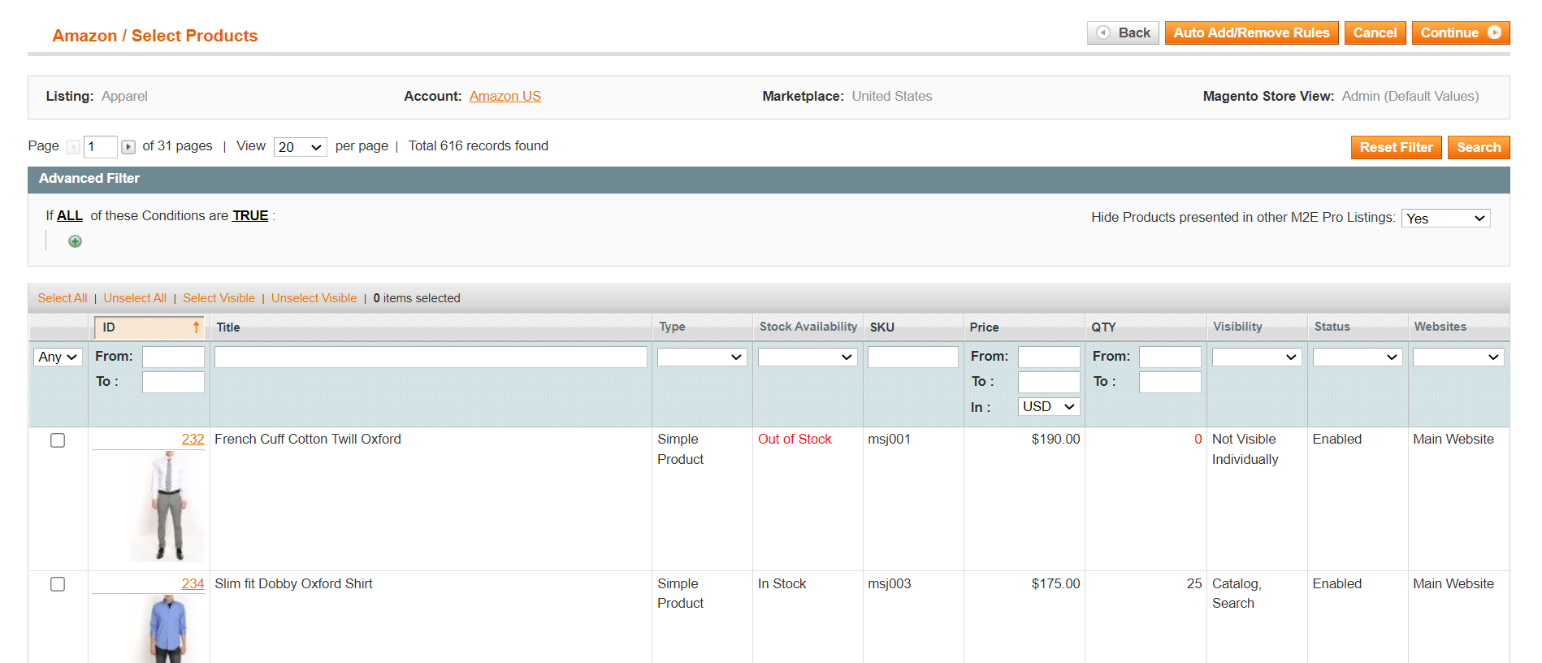Open the per page View dropdown
The width and height of the screenshot is (1542, 663).
coord(300,147)
